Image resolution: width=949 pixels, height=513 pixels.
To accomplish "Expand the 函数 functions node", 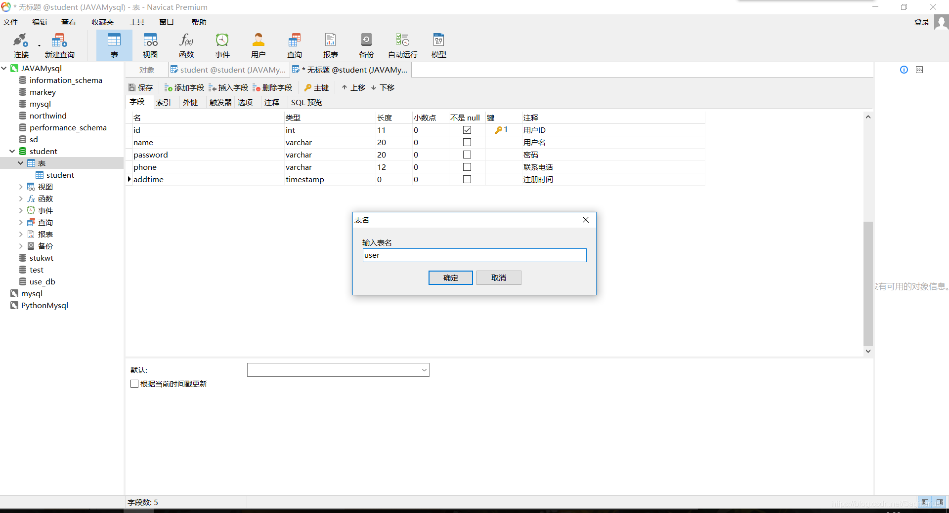I will (x=21, y=198).
